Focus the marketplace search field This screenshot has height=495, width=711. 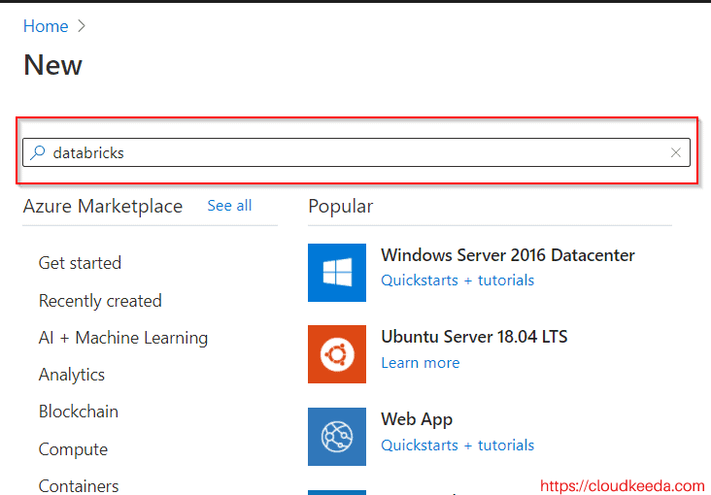tap(356, 152)
